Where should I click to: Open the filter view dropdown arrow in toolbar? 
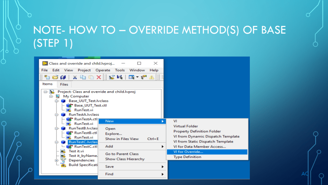point(137,77)
